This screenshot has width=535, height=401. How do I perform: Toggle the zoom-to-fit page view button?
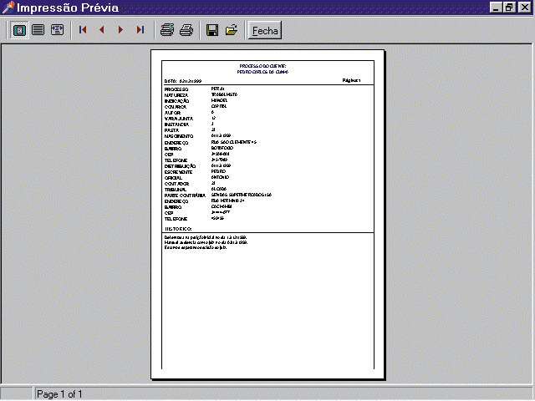coord(19,30)
